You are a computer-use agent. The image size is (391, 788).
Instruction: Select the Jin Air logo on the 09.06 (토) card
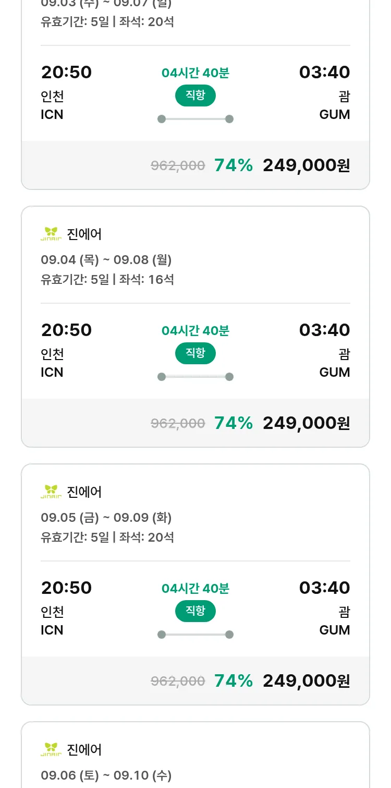point(51,750)
